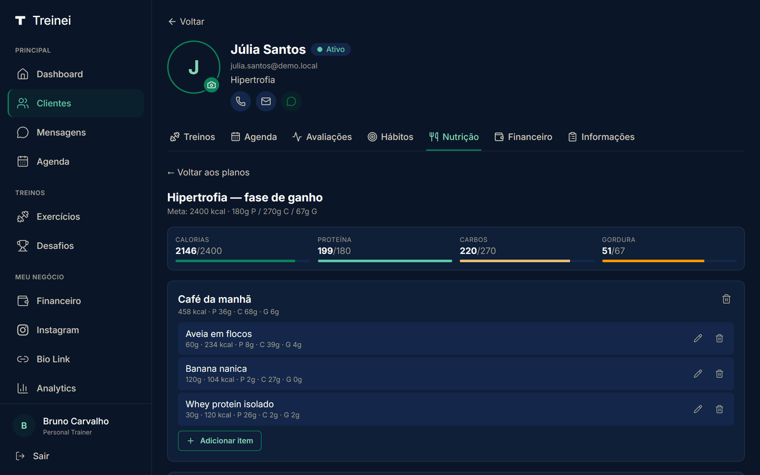This screenshot has width=760, height=475.
Task: Click the Bruno Carvalho avatar
Action: pos(24,426)
